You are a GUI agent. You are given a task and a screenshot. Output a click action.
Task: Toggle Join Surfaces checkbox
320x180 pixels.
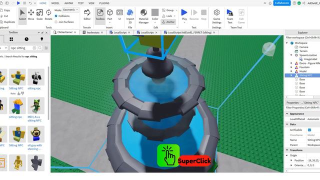(56, 22)
